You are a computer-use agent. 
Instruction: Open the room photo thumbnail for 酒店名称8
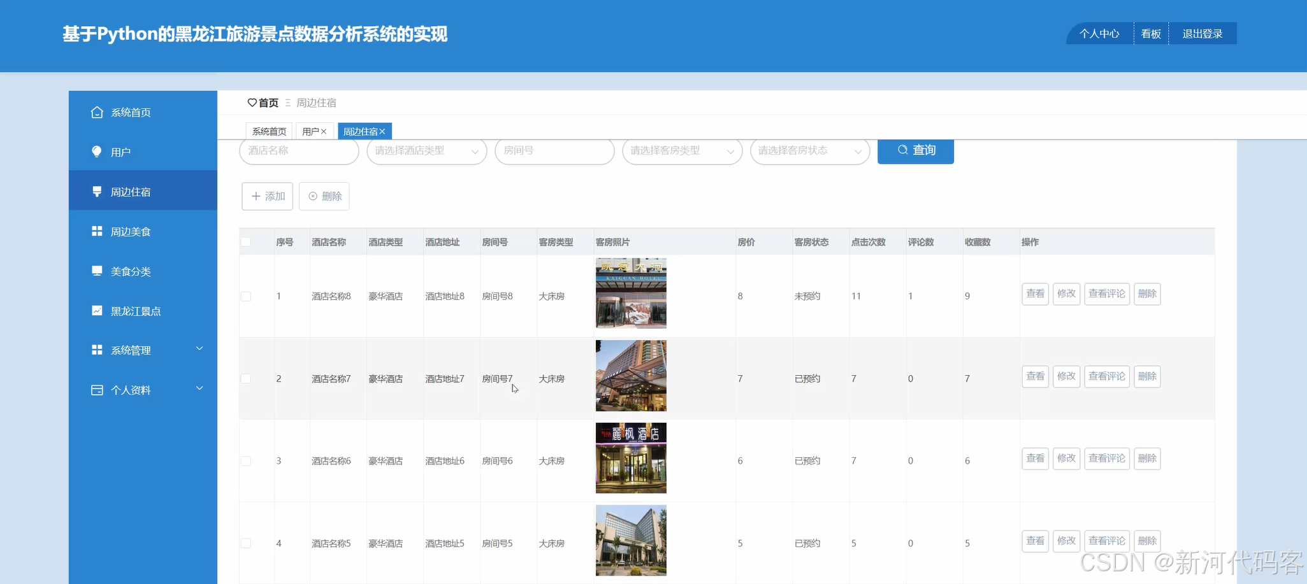pos(631,293)
